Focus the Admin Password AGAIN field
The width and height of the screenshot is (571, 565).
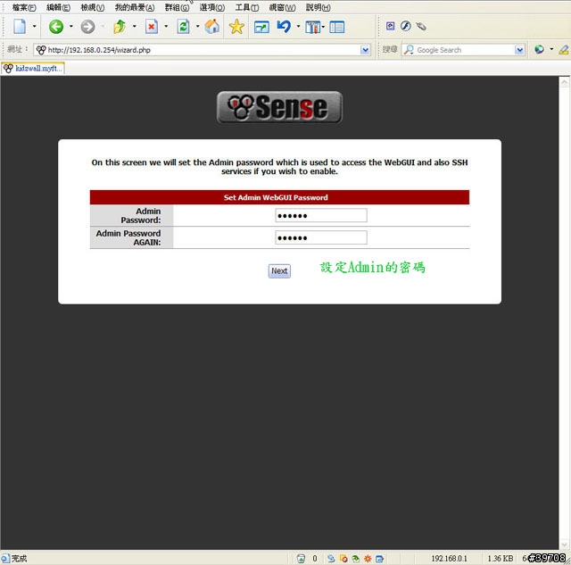(x=321, y=237)
